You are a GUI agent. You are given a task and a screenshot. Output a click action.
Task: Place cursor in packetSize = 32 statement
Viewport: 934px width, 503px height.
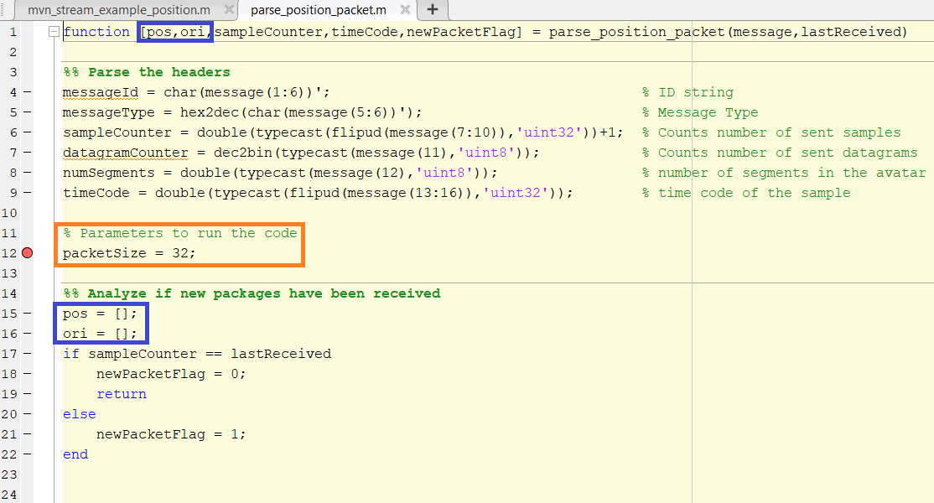pos(129,253)
